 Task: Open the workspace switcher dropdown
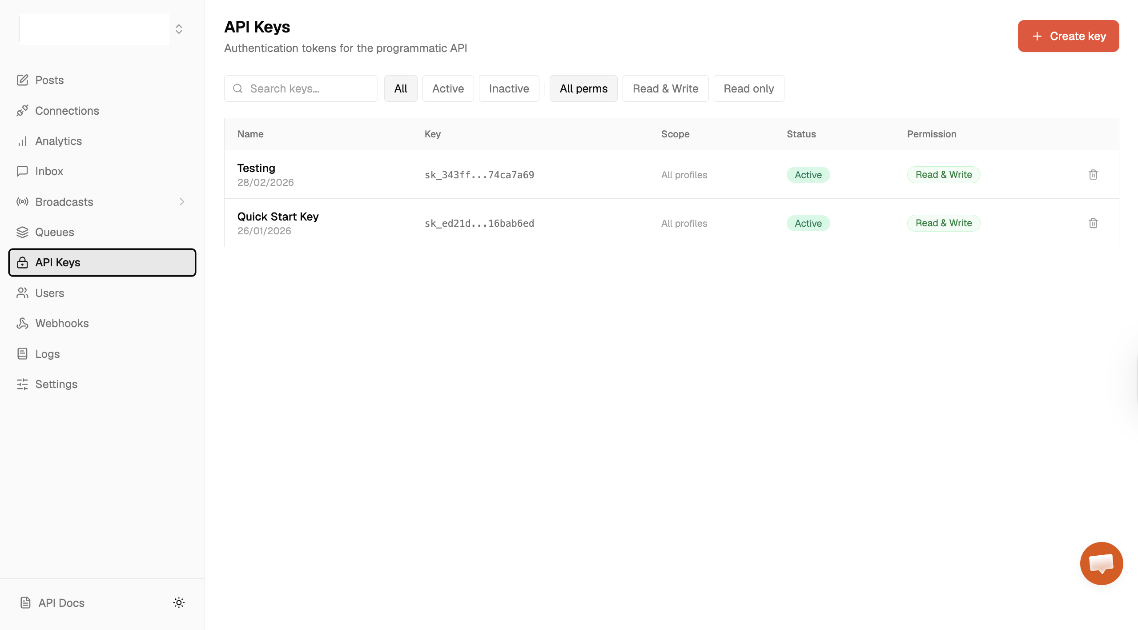tap(179, 29)
